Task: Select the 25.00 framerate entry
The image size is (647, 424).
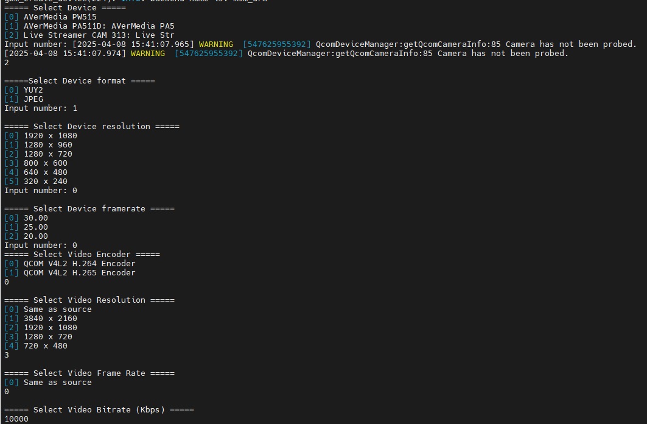Action: [x=30, y=227]
